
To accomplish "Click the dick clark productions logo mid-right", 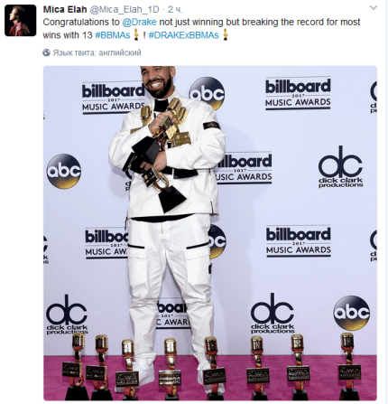I will click(340, 167).
